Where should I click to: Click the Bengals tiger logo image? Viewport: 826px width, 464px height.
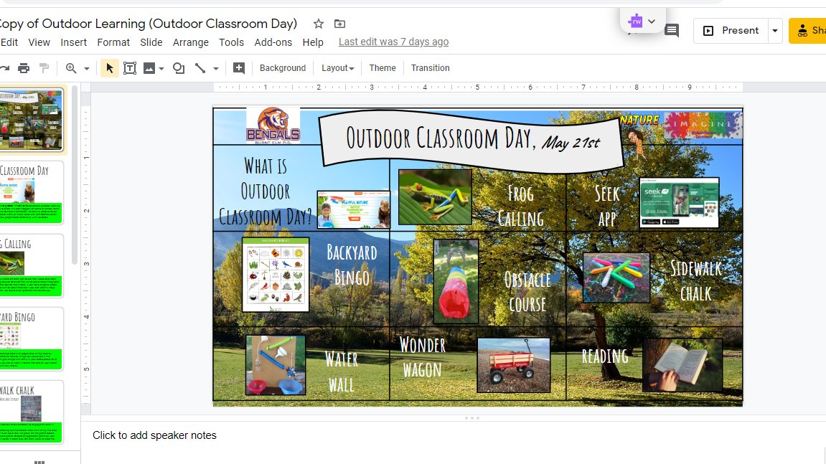tap(273, 126)
